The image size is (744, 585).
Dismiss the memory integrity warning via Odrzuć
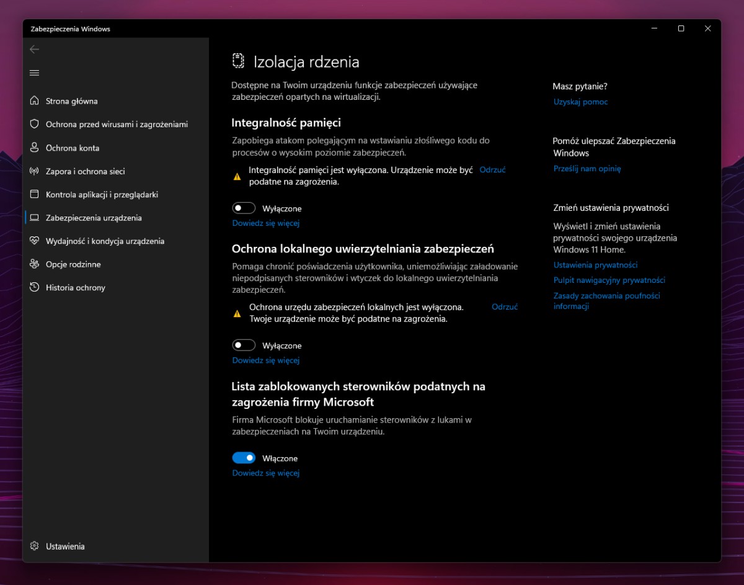(x=492, y=169)
